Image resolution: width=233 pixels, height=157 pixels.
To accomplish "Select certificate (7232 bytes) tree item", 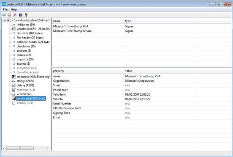I will (x=31, y=98).
